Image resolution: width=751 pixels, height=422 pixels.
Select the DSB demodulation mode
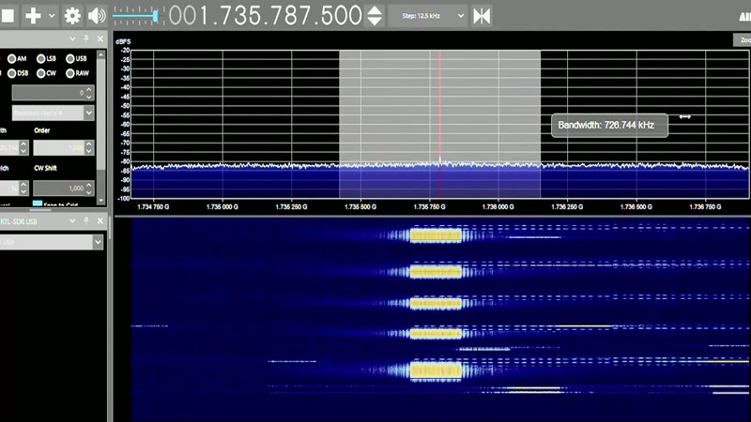click(x=18, y=73)
